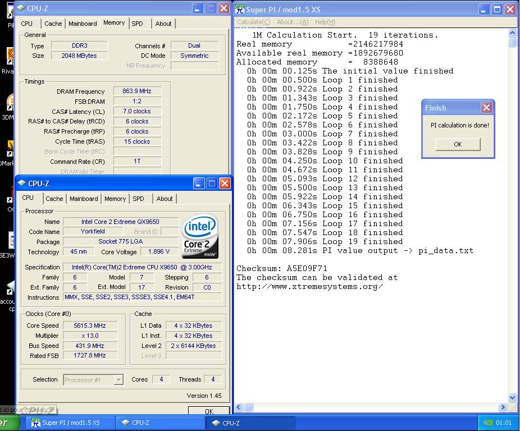Minimize the Super PI window
Image resolution: width=520 pixels, height=431 pixels.
coord(484,10)
